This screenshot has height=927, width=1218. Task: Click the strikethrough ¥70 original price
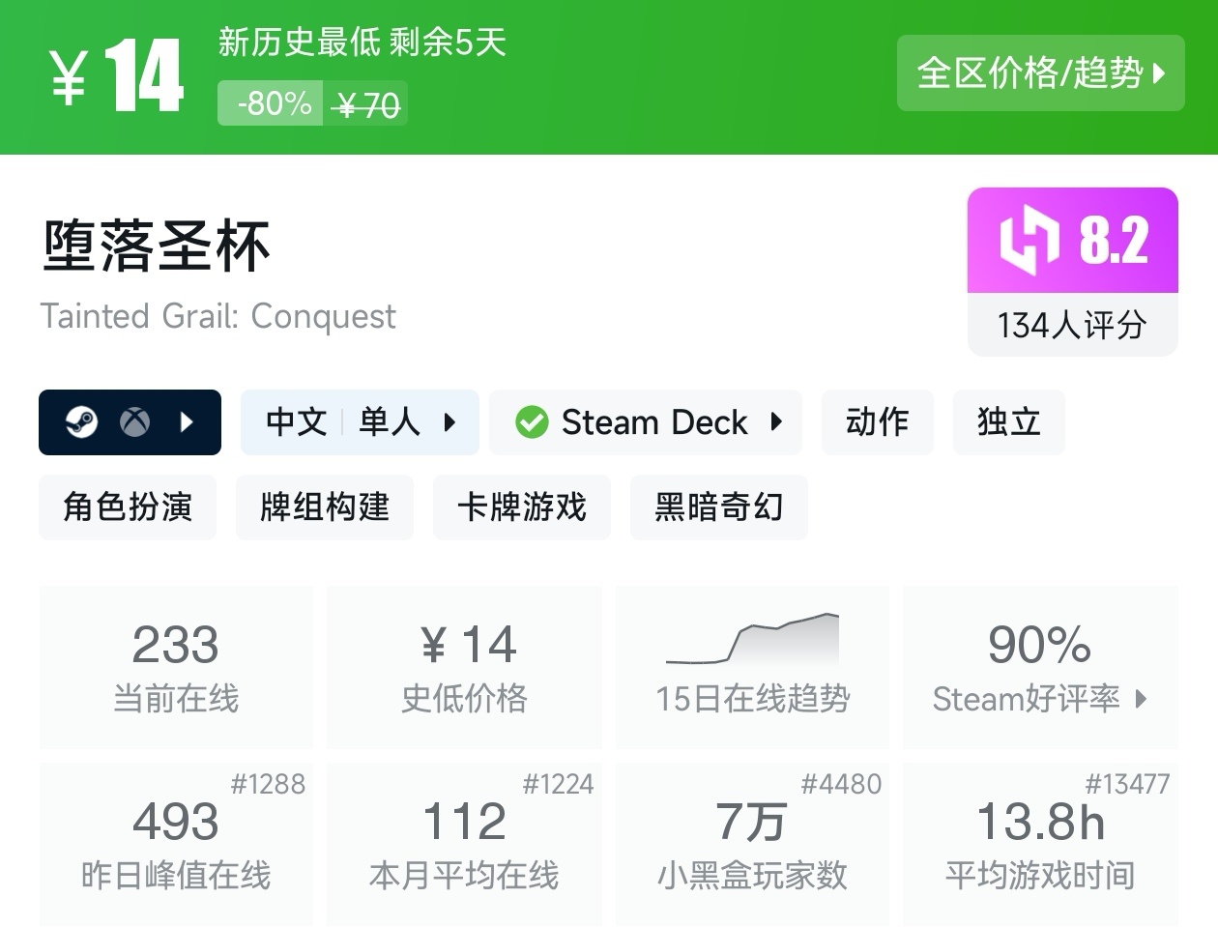[x=365, y=104]
